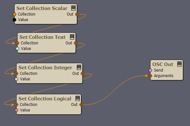Click the Collection input port on Set Collection Scalar
The image size is (190, 126).
14,14
